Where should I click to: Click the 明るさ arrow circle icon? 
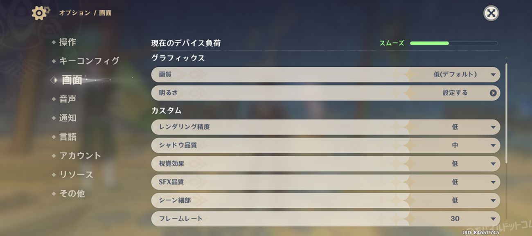[493, 93]
